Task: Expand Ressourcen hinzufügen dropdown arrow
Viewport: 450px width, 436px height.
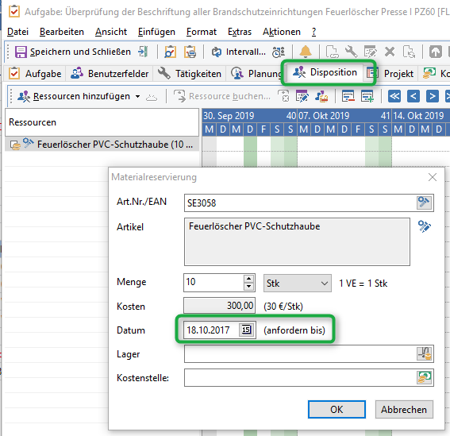Action: pyautogui.click(x=138, y=96)
